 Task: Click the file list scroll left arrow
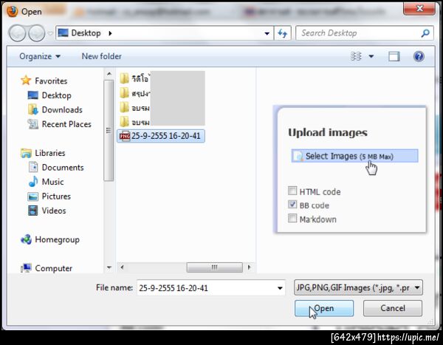pyautogui.click(x=123, y=267)
